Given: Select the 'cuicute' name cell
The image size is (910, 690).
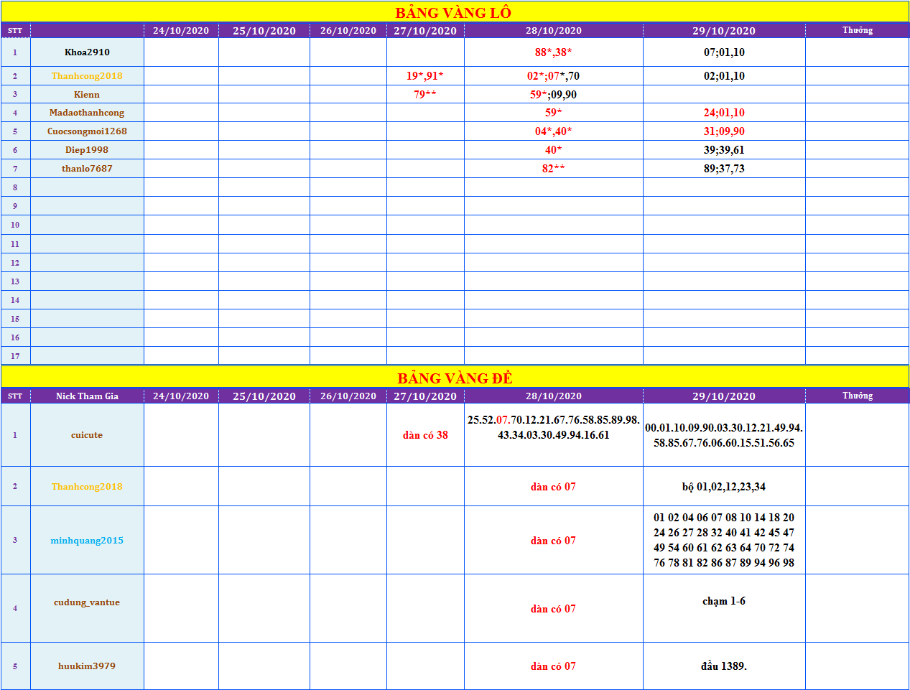Looking at the screenshot, I should coord(87,435).
